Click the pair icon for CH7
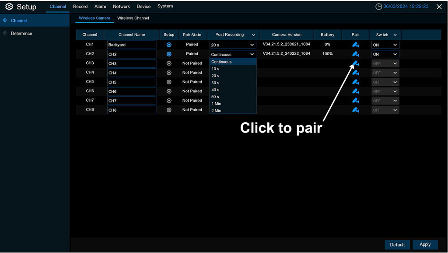The height and width of the screenshot is (253, 448). click(x=356, y=101)
